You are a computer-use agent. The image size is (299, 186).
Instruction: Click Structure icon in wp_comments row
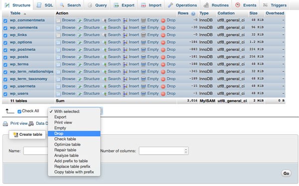coord(80,28)
